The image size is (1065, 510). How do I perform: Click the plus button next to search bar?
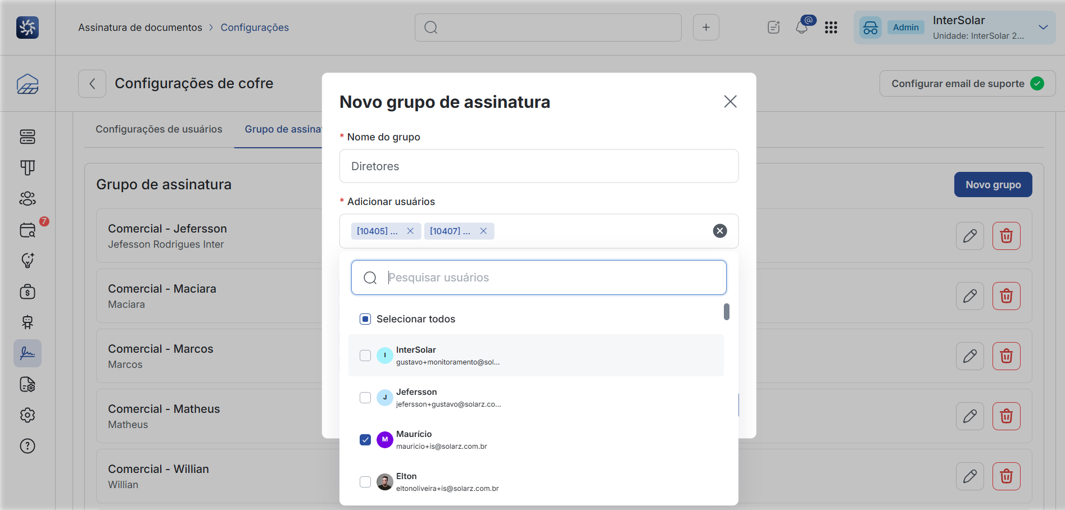[706, 28]
